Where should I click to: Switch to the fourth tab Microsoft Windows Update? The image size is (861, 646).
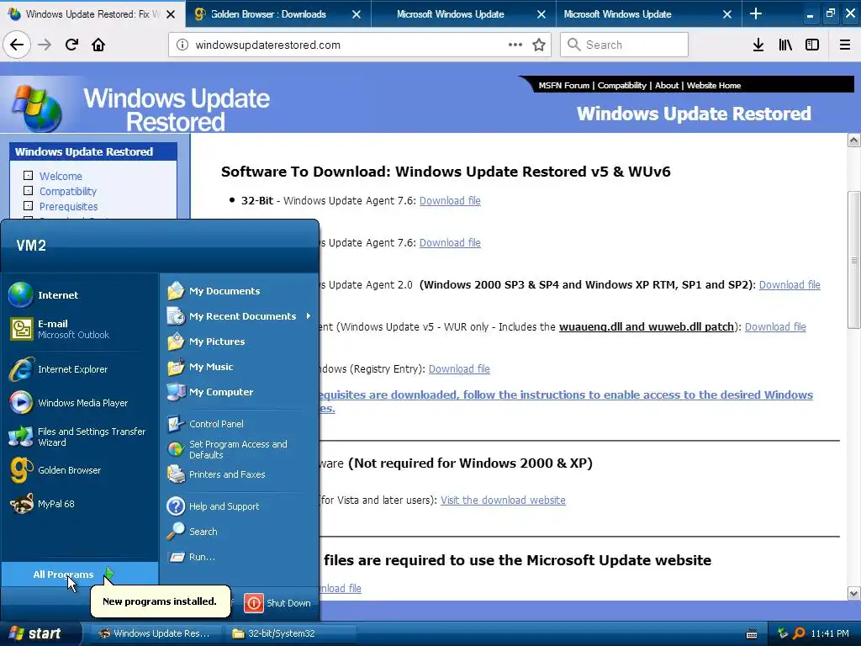(x=650, y=13)
